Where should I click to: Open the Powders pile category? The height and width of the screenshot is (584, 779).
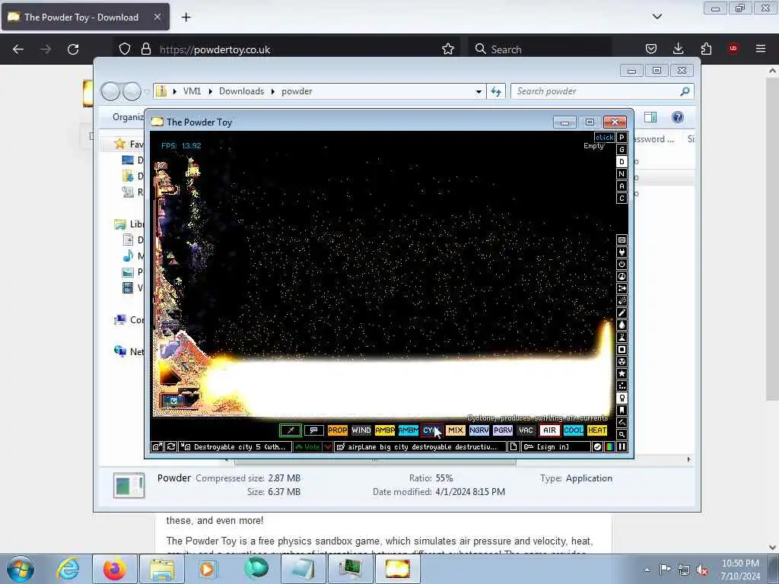622,337
